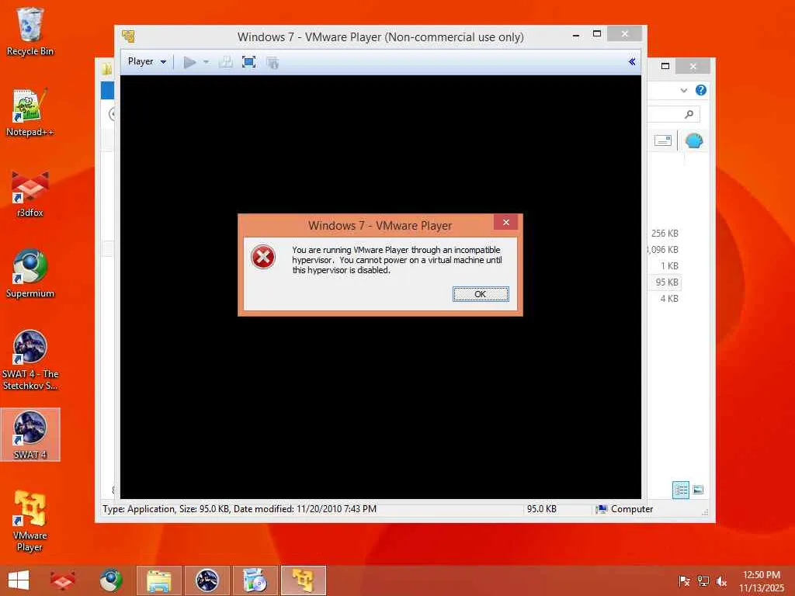Screen dimensions: 795x596
Task: Click the blue shell icon in Explorer
Action: [x=693, y=140]
